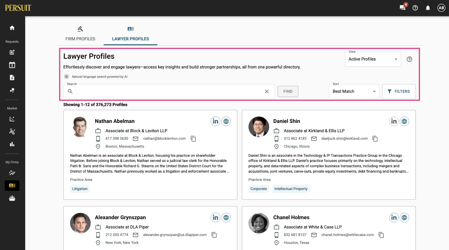
Task: Expand the Active Profiles view dropdown
Action: (373, 59)
